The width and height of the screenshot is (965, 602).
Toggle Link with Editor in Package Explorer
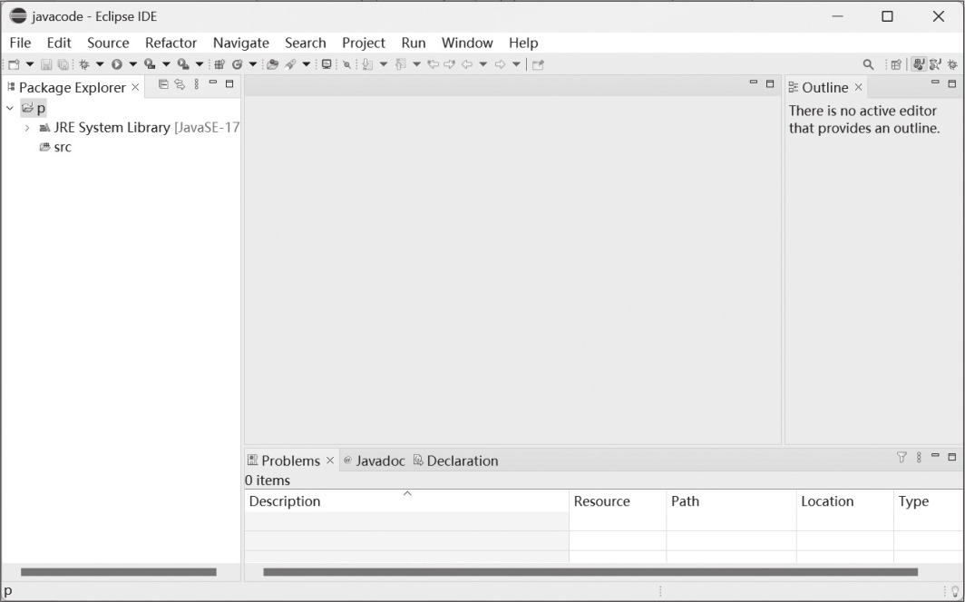[x=179, y=84]
